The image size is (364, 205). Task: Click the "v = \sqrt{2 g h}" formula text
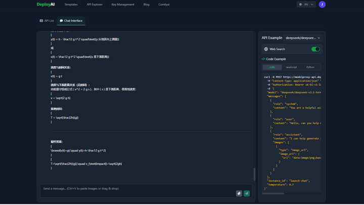pos(61,98)
